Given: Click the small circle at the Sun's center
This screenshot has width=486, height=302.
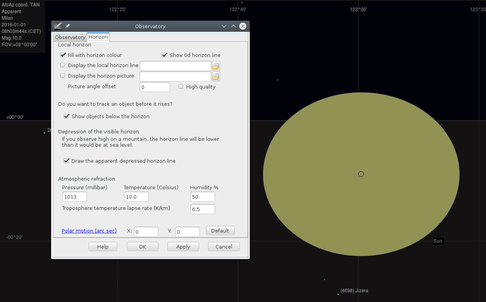Looking at the screenshot, I should click(361, 174).
